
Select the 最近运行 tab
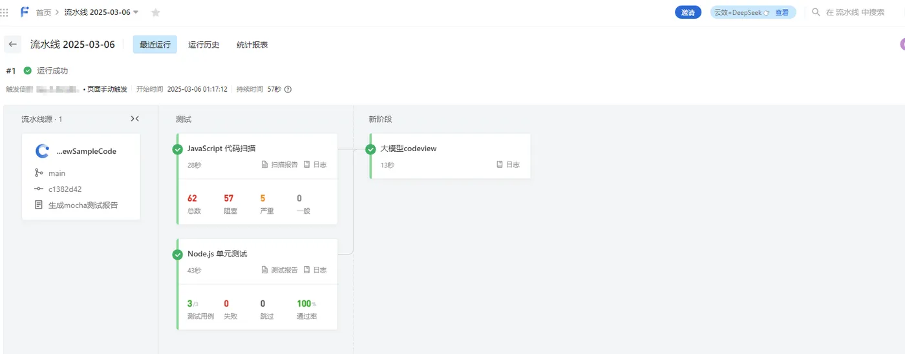coord(155,45)
